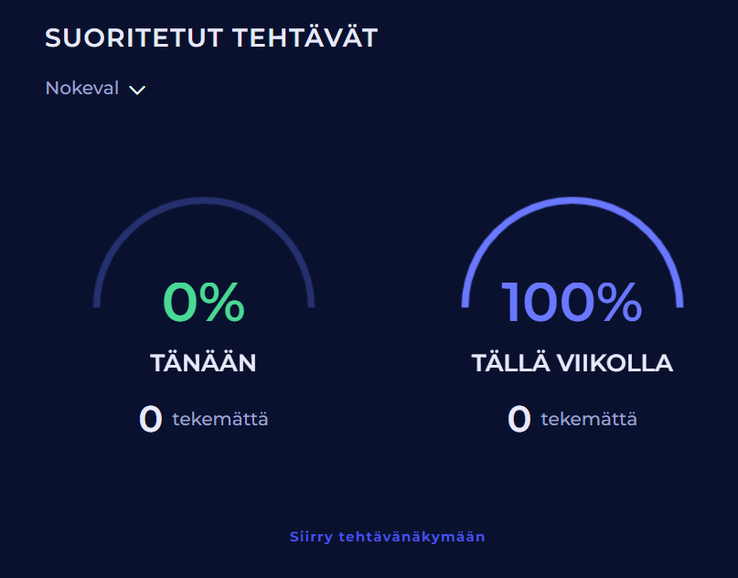Click the top of this week's progress arc

(572, 199)
